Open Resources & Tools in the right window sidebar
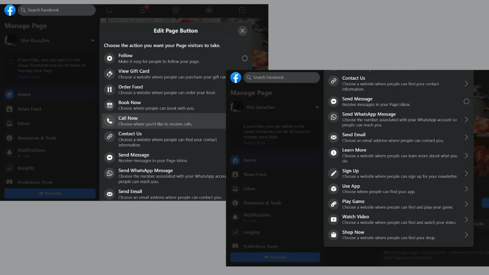The height and width of the screenshot is (275, 489). [x=275, y=202]
